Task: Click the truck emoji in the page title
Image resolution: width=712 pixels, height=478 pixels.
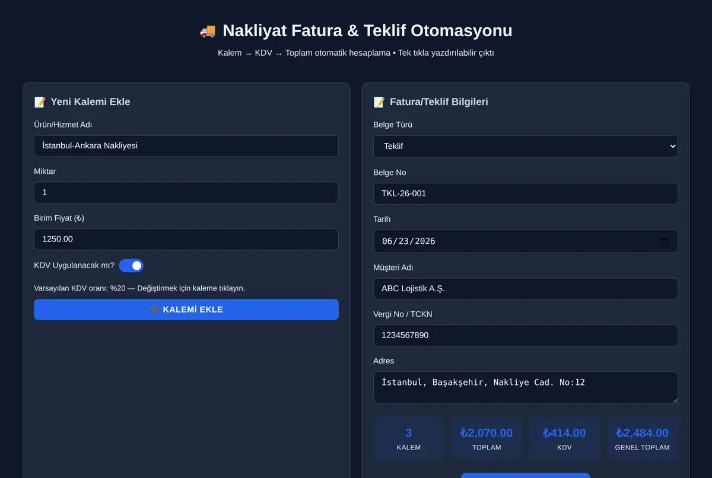Action: (x=208, y=31)
